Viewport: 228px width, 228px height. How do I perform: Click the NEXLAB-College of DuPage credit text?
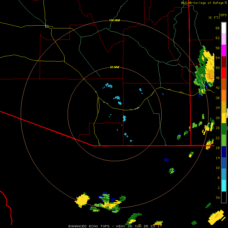tap(202, 3)
